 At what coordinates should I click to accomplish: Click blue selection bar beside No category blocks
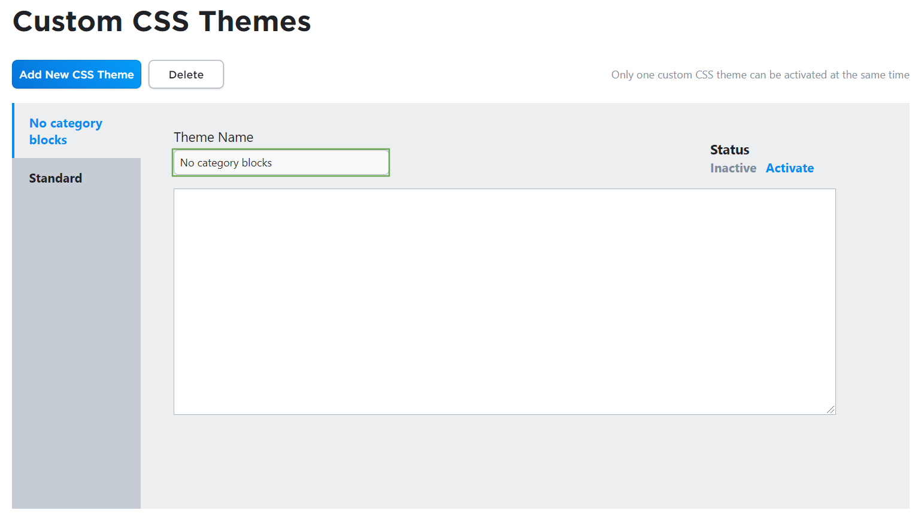tap(13, 130)
